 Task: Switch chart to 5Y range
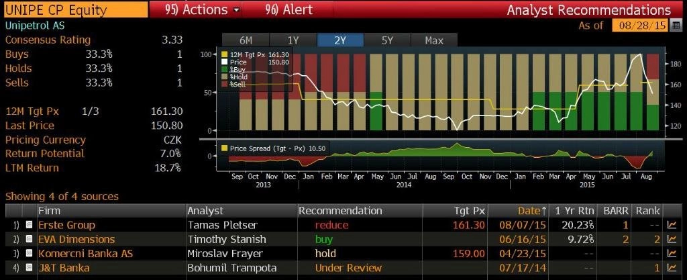387,40
